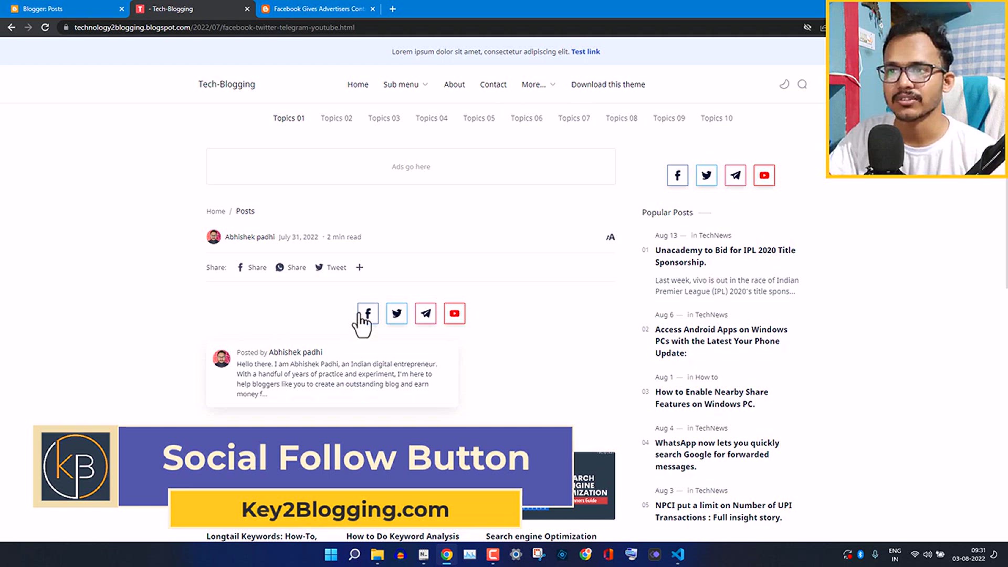Open How to Enable Nearby Share post

tap(711, 398)
